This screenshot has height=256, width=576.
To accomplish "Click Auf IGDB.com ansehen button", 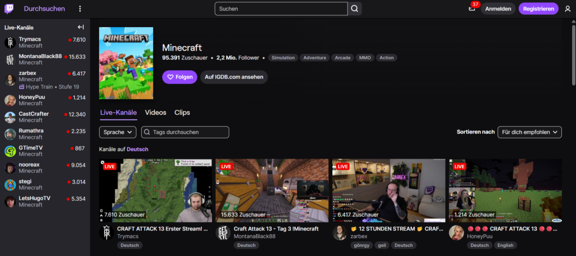I will point(234,77).
